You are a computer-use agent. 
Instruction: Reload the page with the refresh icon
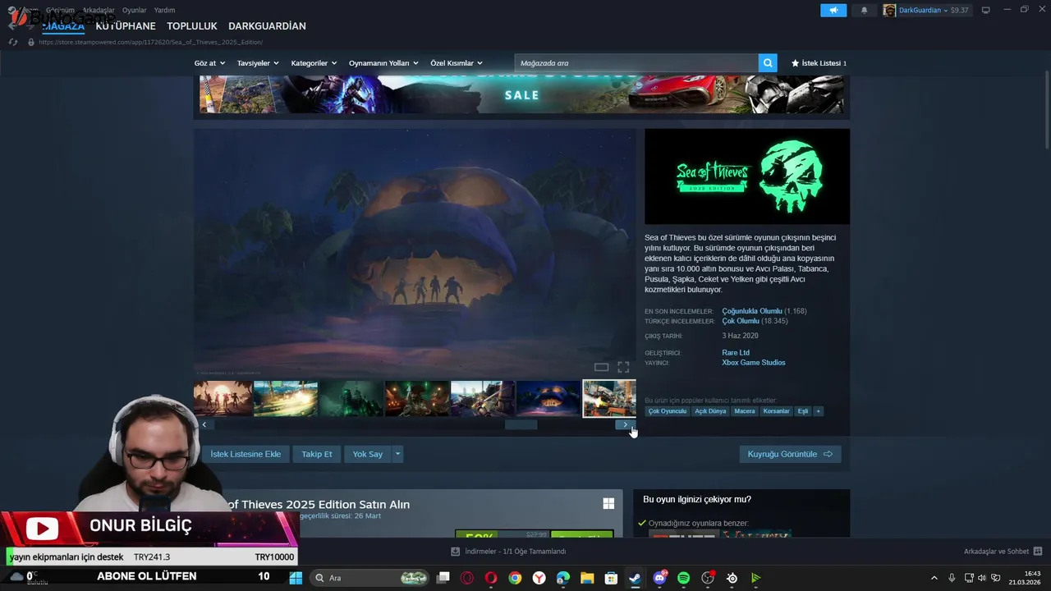click(13, 42)
